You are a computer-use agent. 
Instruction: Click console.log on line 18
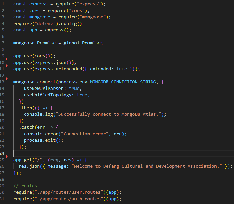tap(38, 114)
